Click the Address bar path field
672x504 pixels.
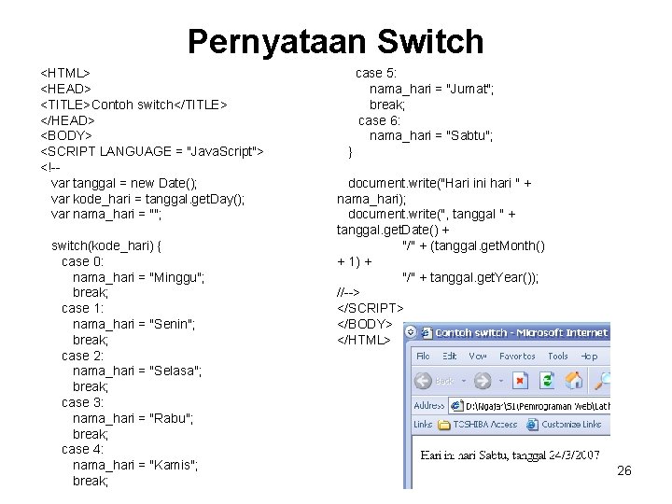coord(529,405)
